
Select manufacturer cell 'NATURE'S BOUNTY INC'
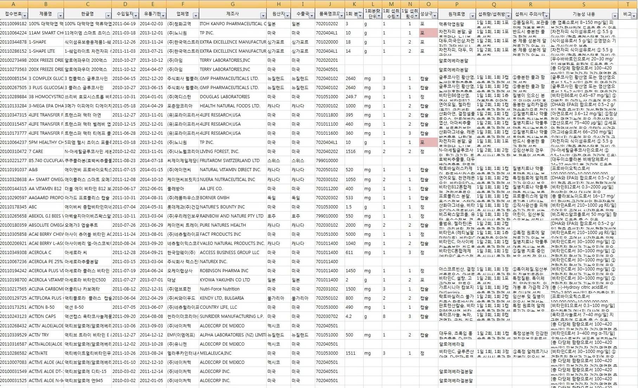tap(233, 207)
